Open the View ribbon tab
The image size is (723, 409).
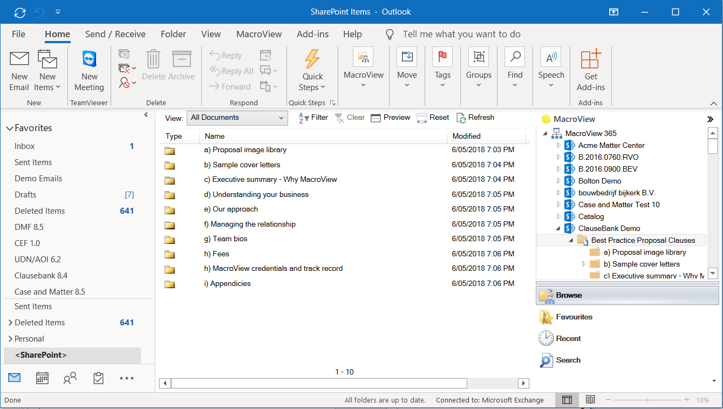point(211,34)
